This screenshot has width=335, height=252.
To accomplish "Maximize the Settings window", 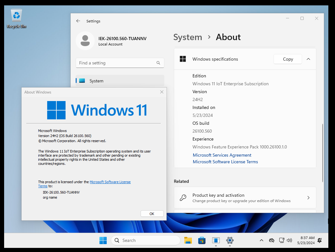I will [302, 18].
